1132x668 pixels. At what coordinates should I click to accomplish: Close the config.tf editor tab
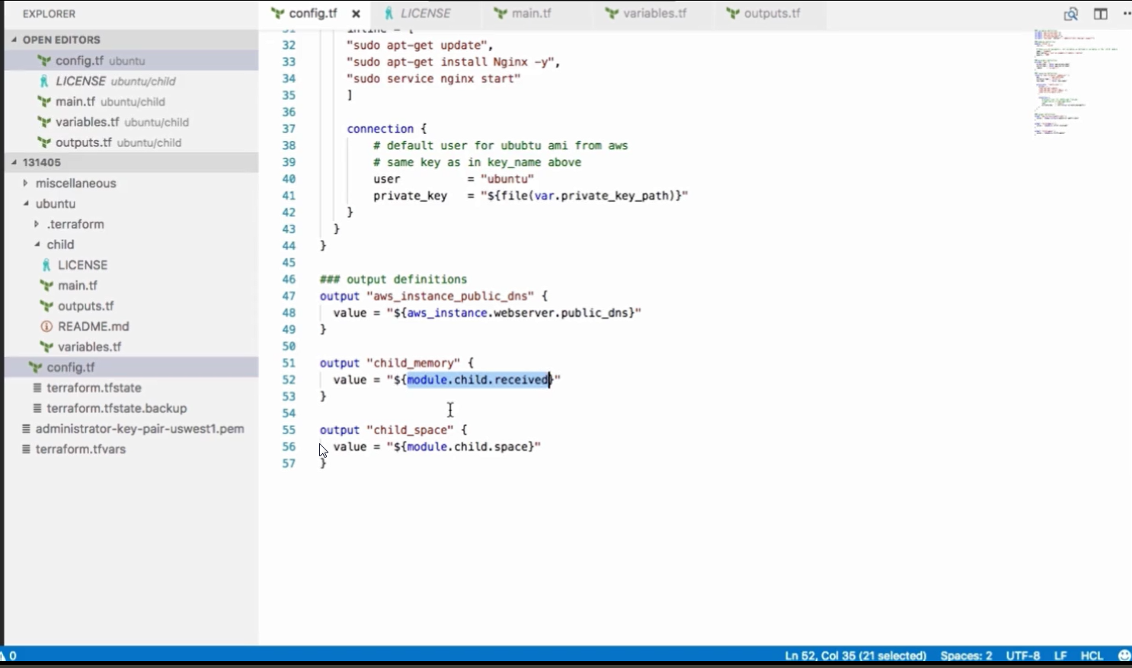tap(356, 14)
